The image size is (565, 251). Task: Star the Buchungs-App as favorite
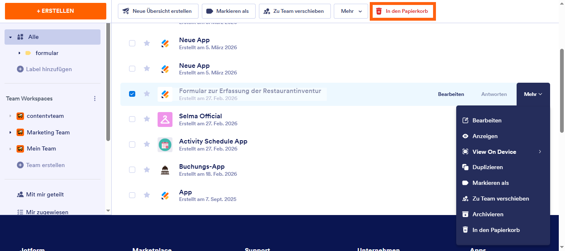pyautogui.click(x=146, y=170)
